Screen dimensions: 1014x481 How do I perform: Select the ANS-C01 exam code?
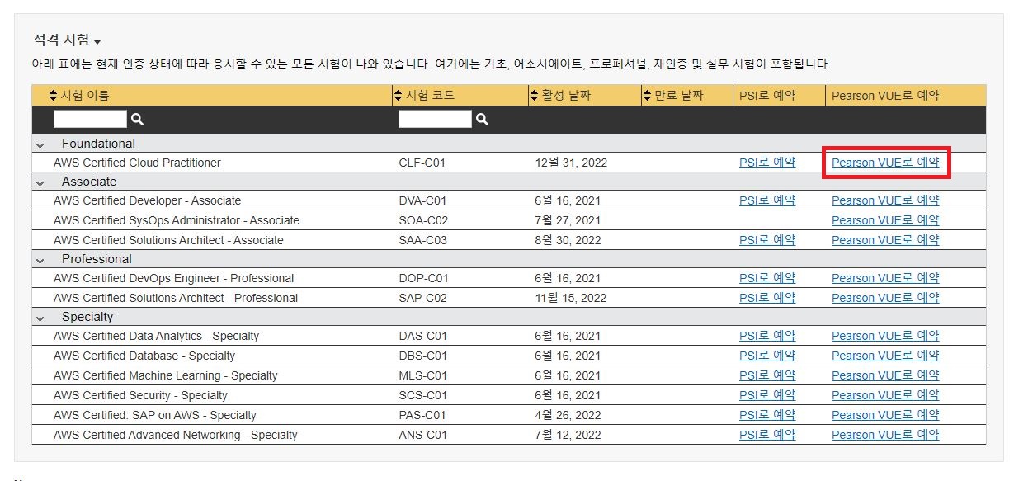click(x=423, y=435)
